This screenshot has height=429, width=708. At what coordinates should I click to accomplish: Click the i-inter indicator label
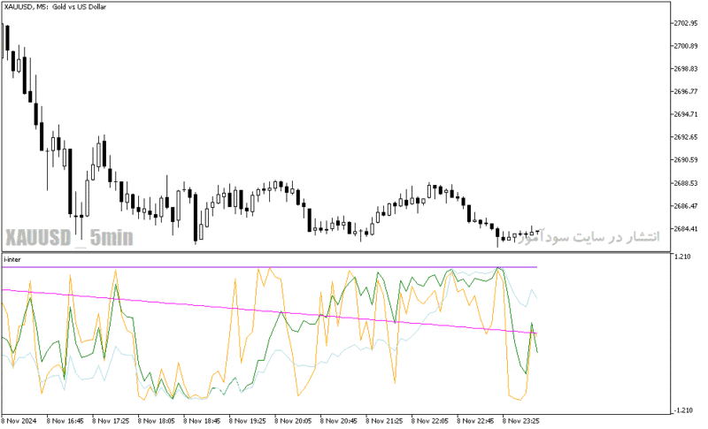[x=12, y=259]
